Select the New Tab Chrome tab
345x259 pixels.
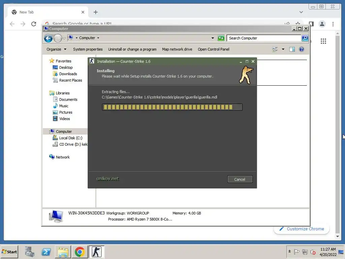click(x=48, y=12)
